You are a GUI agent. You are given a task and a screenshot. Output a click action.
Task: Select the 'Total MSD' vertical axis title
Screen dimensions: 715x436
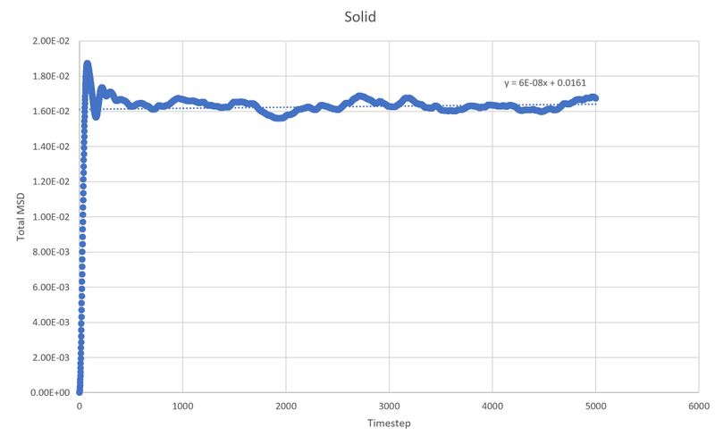pos(21,217)
